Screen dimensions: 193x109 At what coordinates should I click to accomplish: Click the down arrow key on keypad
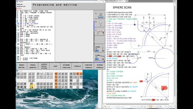point(78,87)
